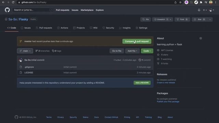Open the plus create-new menu
The image size is (219, 123).
[x=205, y=10]
